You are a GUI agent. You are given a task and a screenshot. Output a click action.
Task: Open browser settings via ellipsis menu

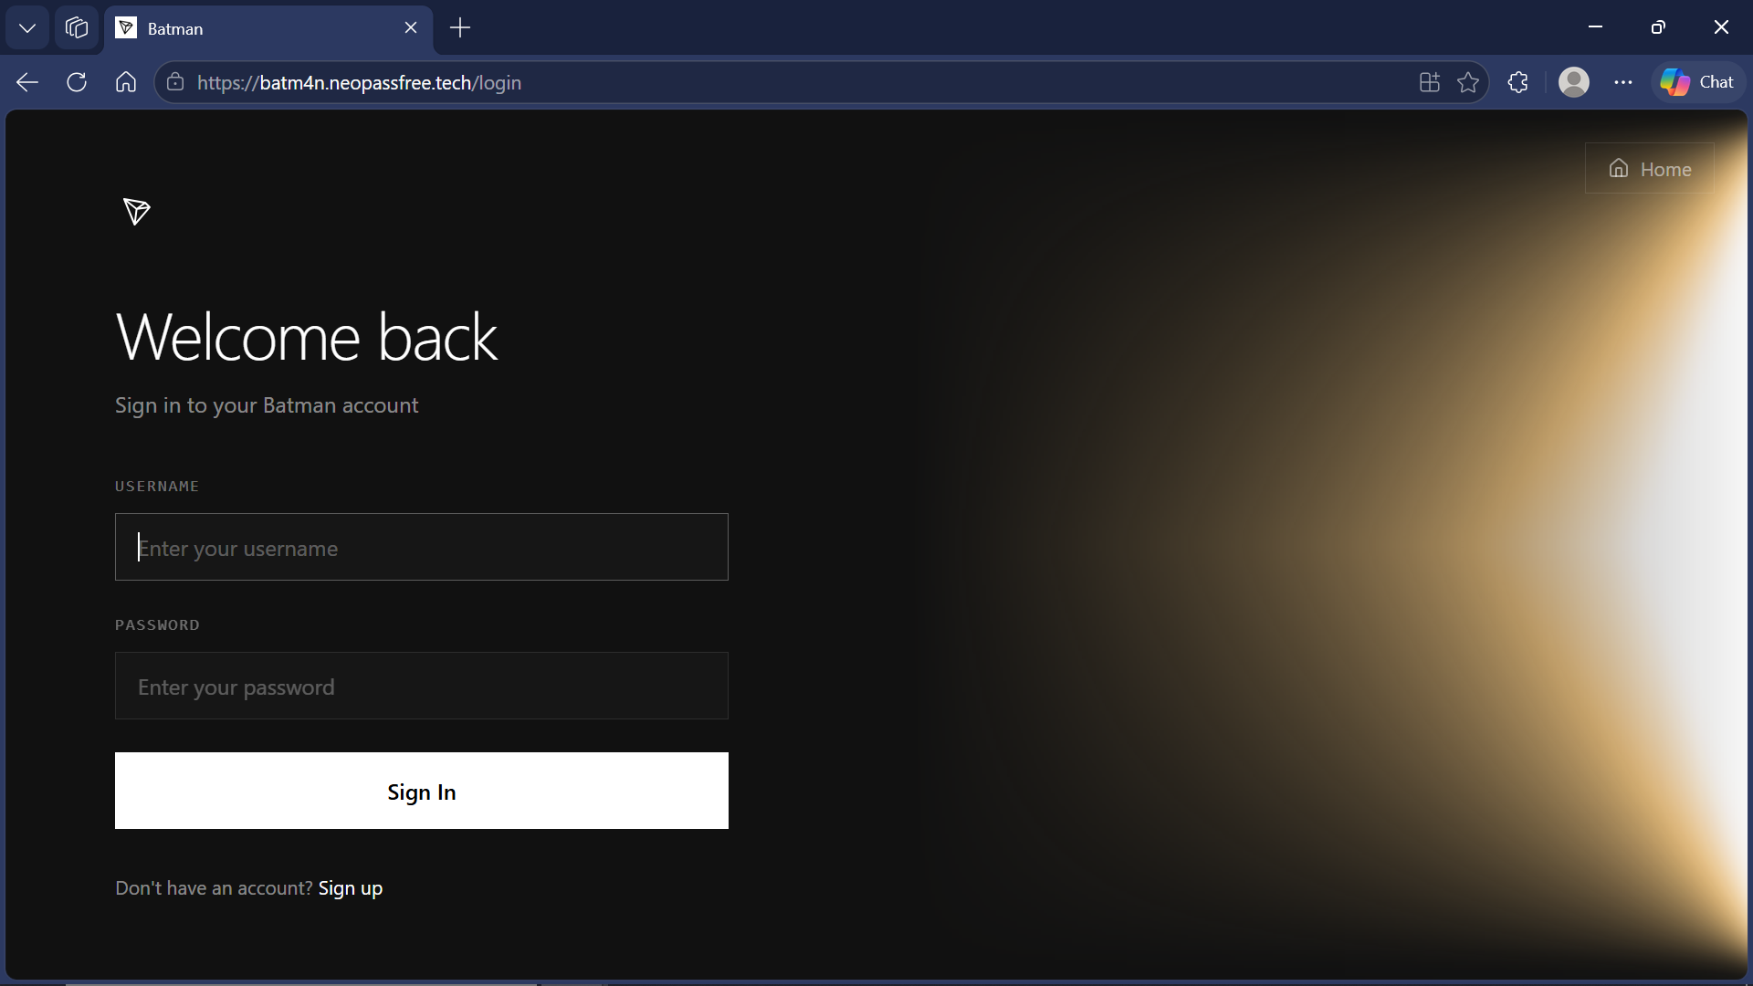(1624, 82)
